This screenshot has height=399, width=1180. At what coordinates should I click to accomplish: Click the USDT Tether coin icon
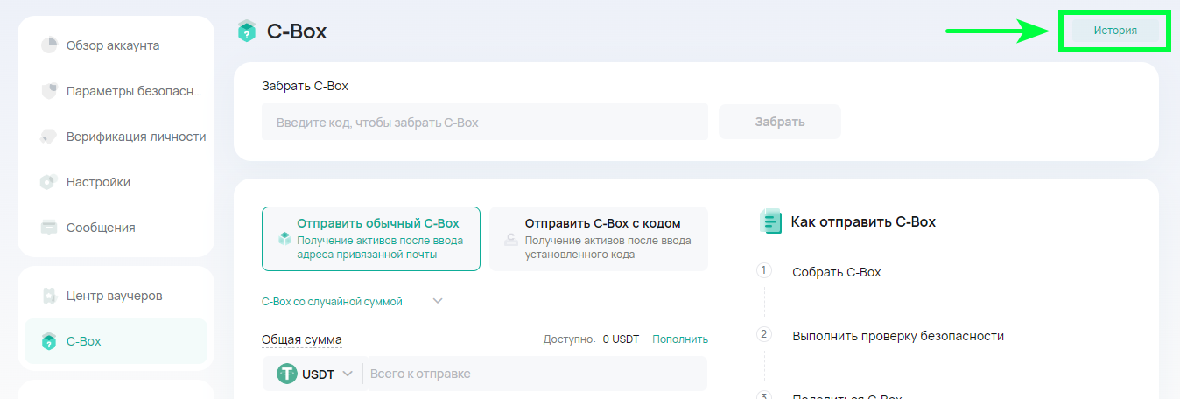point(287,374)
